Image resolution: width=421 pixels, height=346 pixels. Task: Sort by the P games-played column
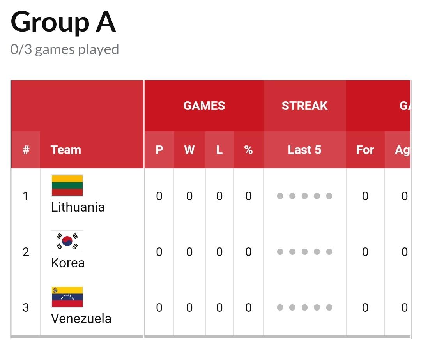(159, 150)
